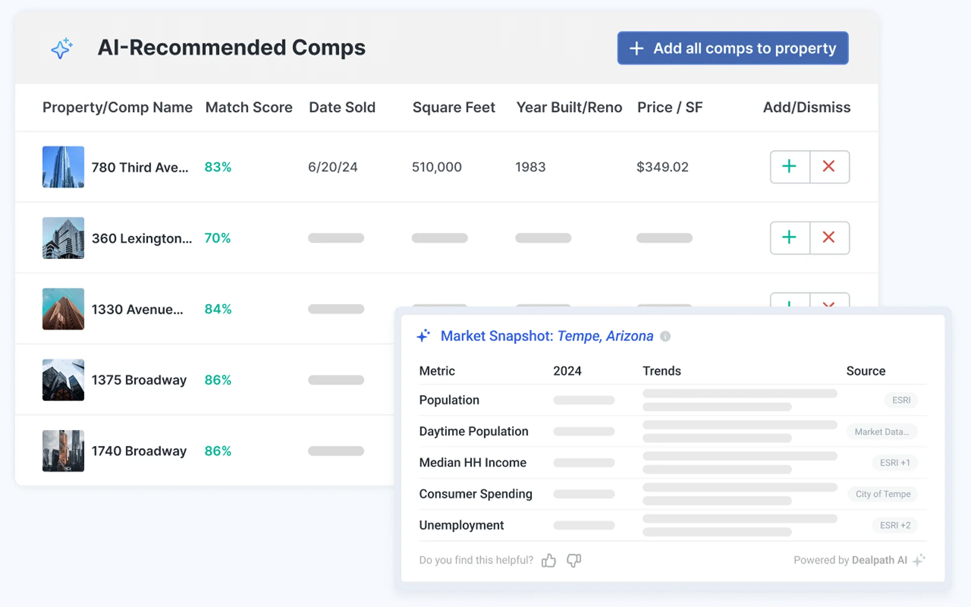
Task: Sort comps by the Date Sold column
Action: pyautogui.click(x=342, y=107)
